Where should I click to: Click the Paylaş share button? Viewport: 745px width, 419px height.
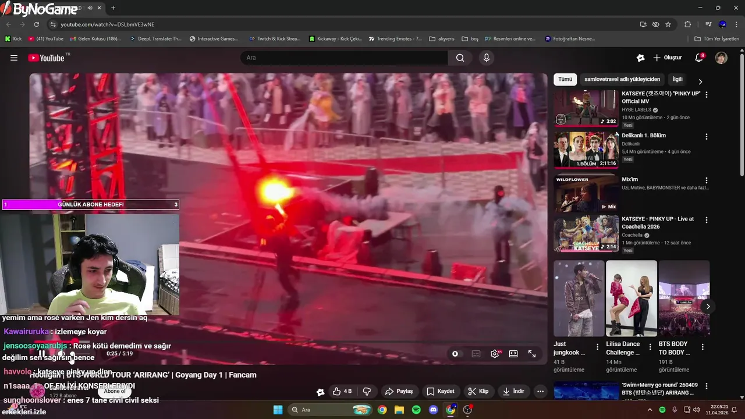(x=399, y=391)
